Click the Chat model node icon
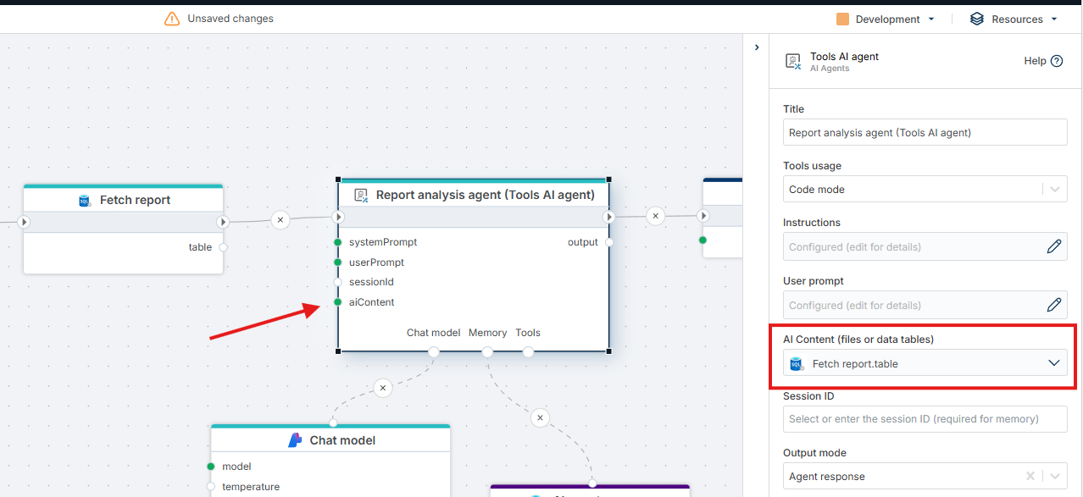 tap(295, 440)
